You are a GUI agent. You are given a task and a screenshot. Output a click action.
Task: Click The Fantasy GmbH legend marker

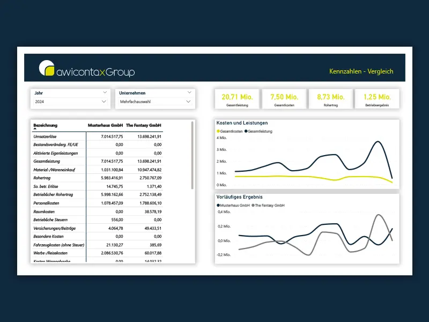click(253, 206)
